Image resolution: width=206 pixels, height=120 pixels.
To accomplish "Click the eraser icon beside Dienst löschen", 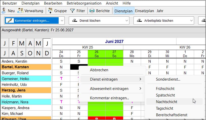I will [75, 21].
